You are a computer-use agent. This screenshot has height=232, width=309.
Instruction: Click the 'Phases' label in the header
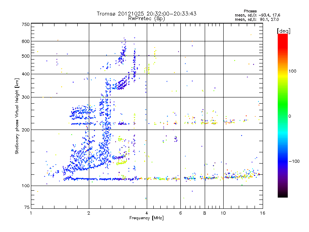click(250, 11)
